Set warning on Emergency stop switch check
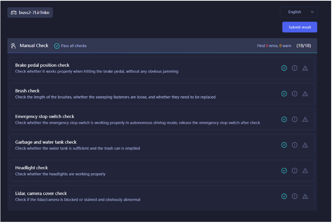Viewport: 333px width, 223px height. click(305, 119)
